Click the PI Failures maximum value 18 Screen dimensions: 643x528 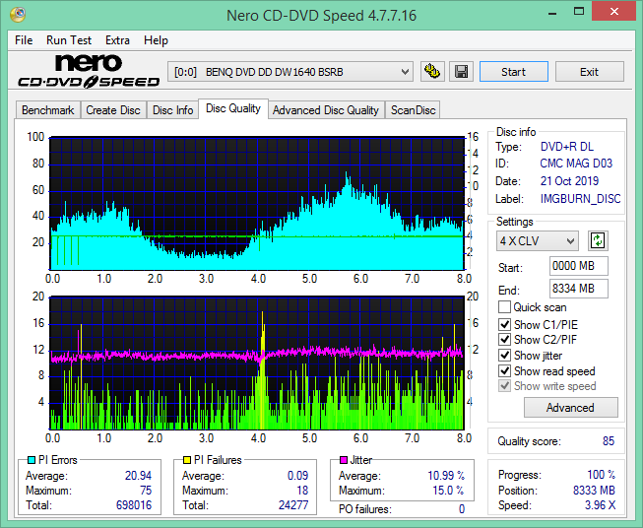tap(302, 491)
